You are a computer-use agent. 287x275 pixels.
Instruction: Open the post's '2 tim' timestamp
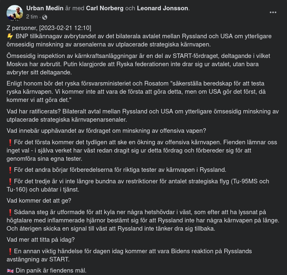point(32,17)
